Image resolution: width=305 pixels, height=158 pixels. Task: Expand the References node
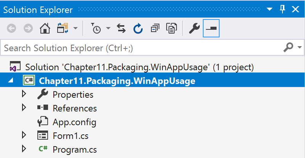pos(24,108)
